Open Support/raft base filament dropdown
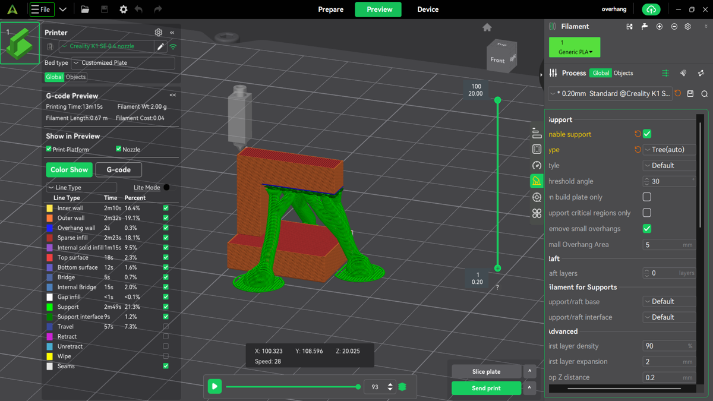This screenshot has height=401, width=713. point(669,301)
